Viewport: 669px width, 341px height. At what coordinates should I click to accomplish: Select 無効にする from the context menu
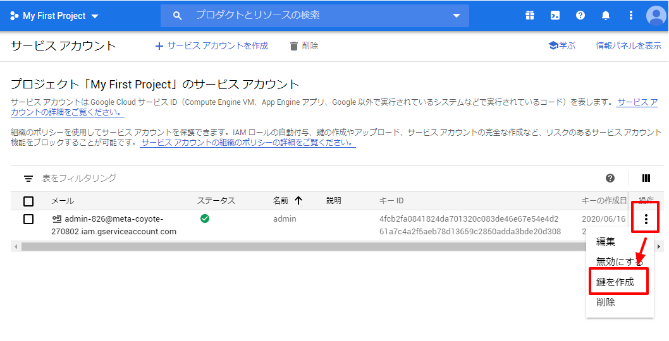(x=620, y=261)
